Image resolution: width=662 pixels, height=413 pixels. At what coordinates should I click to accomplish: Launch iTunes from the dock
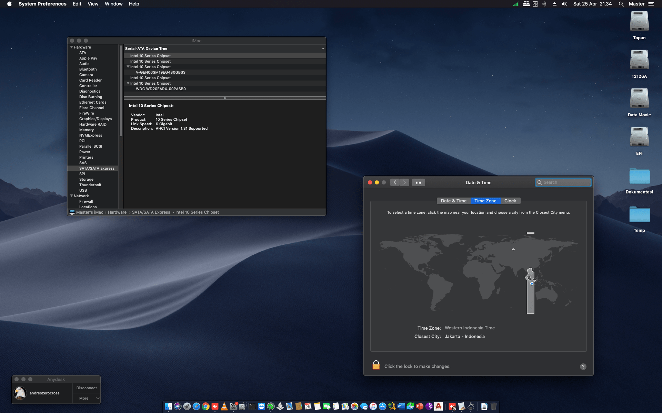[x=373, y=406]
